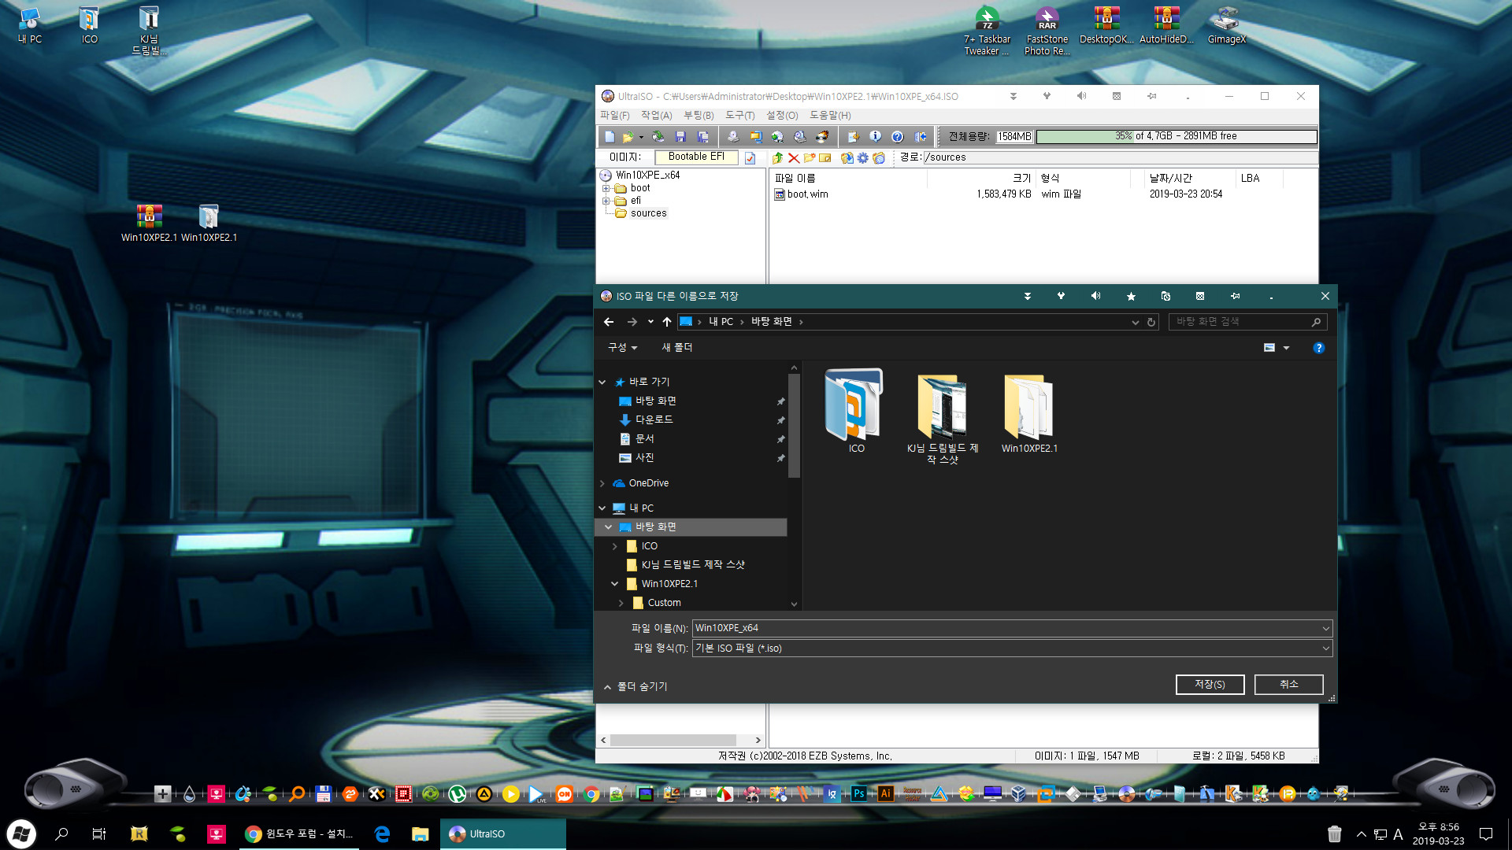
Task: Expand the Custom folder in navigation pane
Action: tap(621, 604)
